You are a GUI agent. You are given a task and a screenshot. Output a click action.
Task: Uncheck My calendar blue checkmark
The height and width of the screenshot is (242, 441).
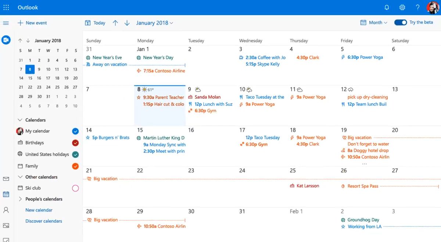(x=75, y=131)
